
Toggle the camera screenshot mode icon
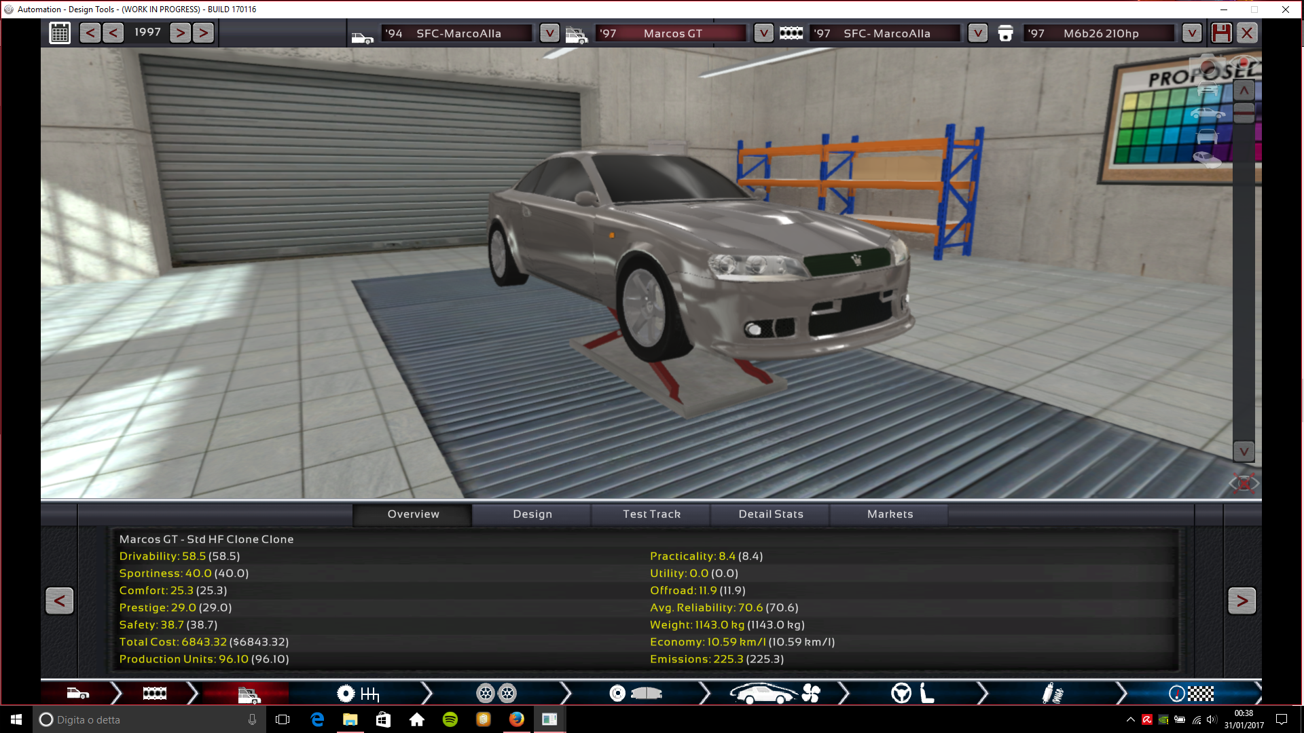1208,64
